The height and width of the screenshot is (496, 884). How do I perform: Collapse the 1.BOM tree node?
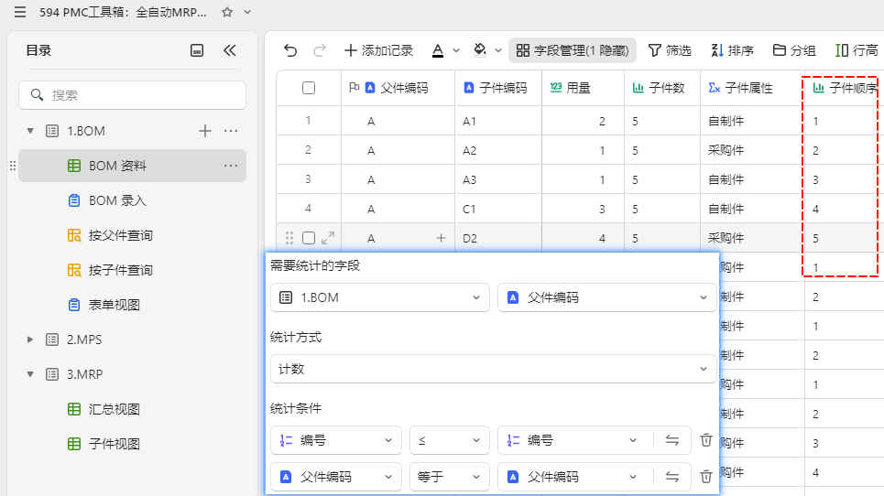(30, 131)
